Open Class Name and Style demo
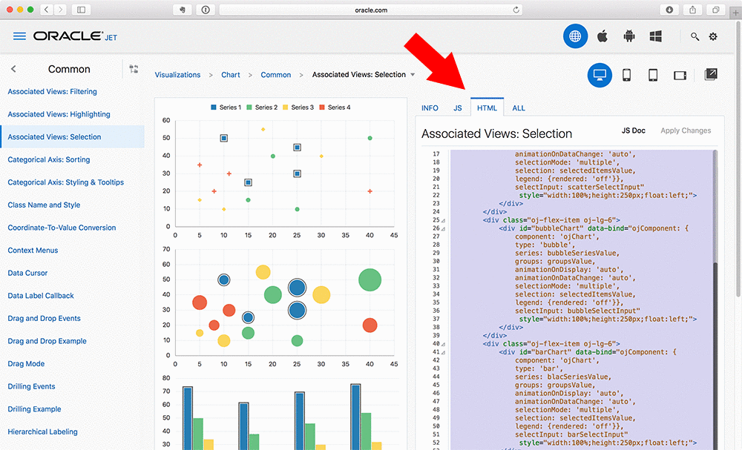 (x=44, y=205)
